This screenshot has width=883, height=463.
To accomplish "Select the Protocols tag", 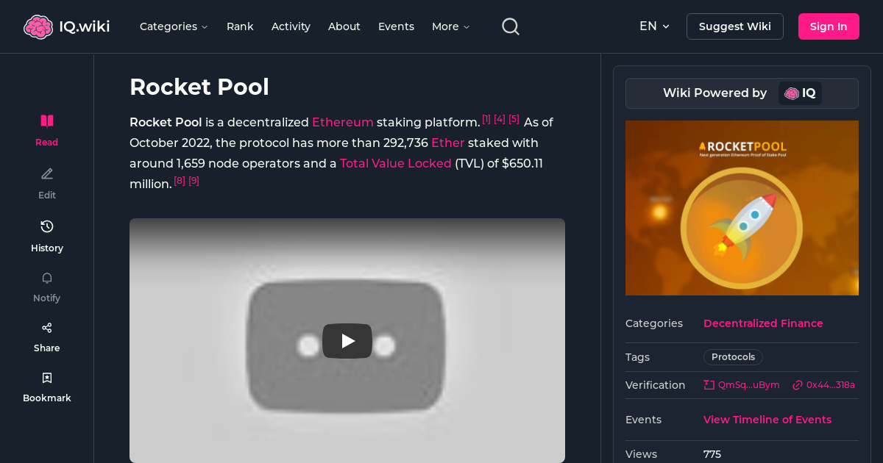I will (x=733, y=356).
